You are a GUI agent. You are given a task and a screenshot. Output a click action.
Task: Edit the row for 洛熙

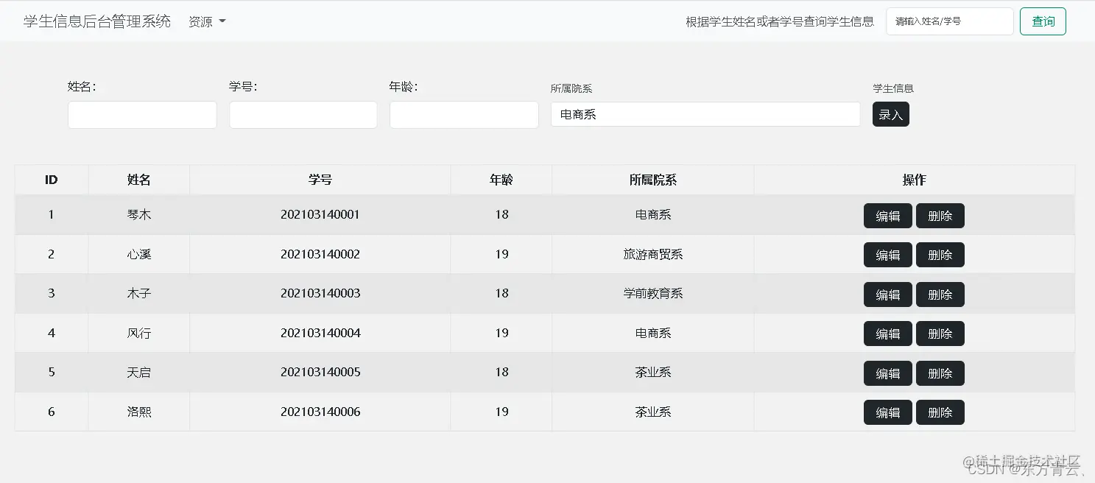pos(887,412)
